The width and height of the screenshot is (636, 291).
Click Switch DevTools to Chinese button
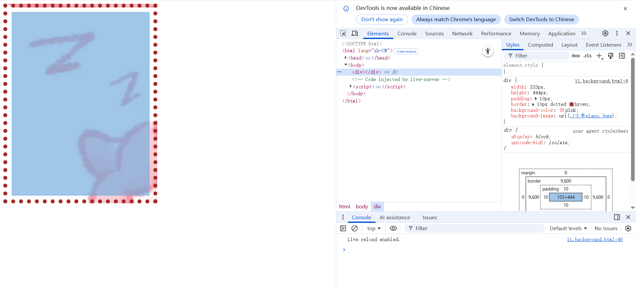coord(541,20)
